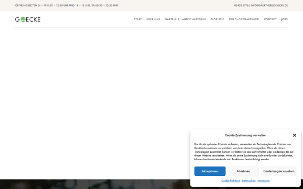Click the phone number 05453 3776
The height and width of the screenshot is (189, 303).
pyautogui.click(x=241, y=6)
